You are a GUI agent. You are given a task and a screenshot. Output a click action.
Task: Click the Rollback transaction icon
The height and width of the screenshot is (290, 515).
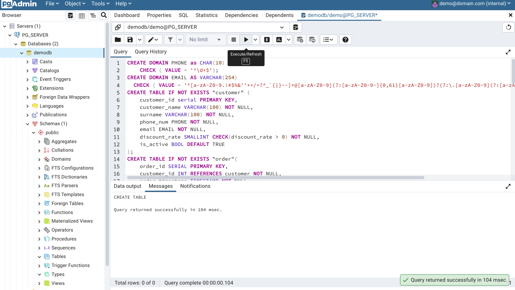click(x=312, y=40)
